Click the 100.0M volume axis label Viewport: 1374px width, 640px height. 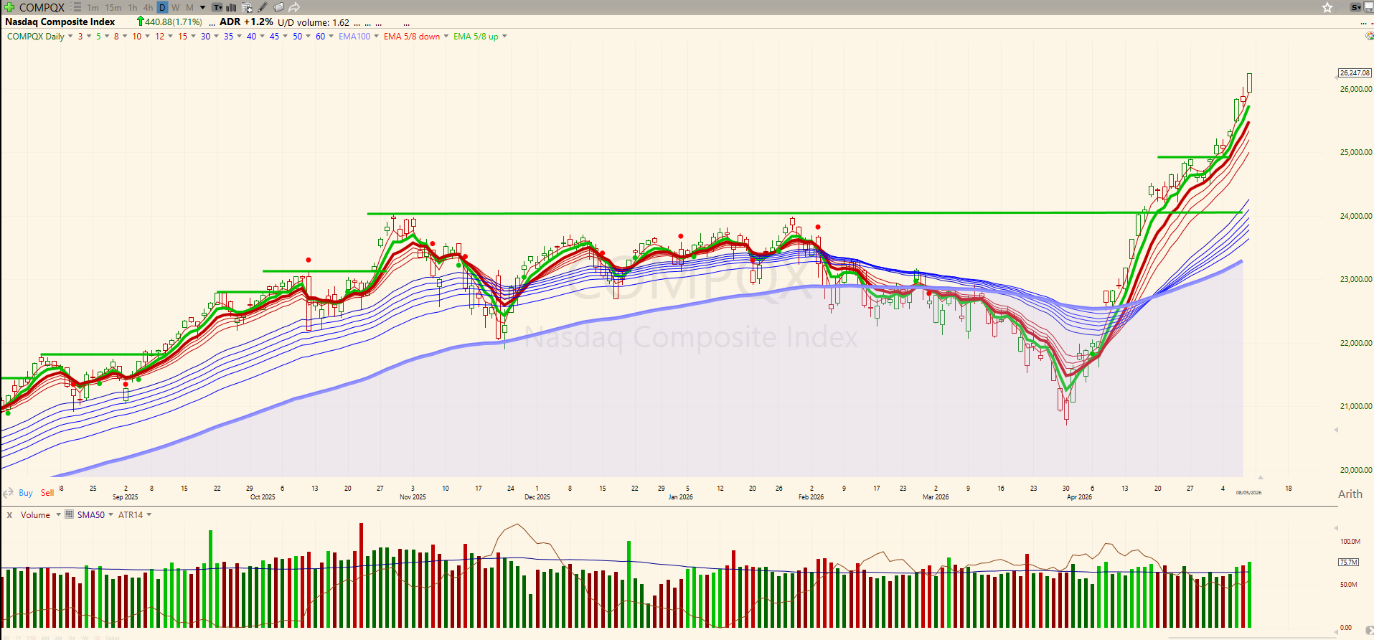coord(1350,541)
